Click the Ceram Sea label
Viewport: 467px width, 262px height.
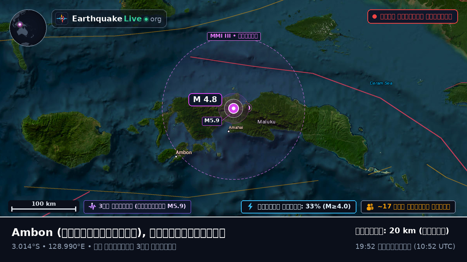pyautogui.click(x=381, y=83)
